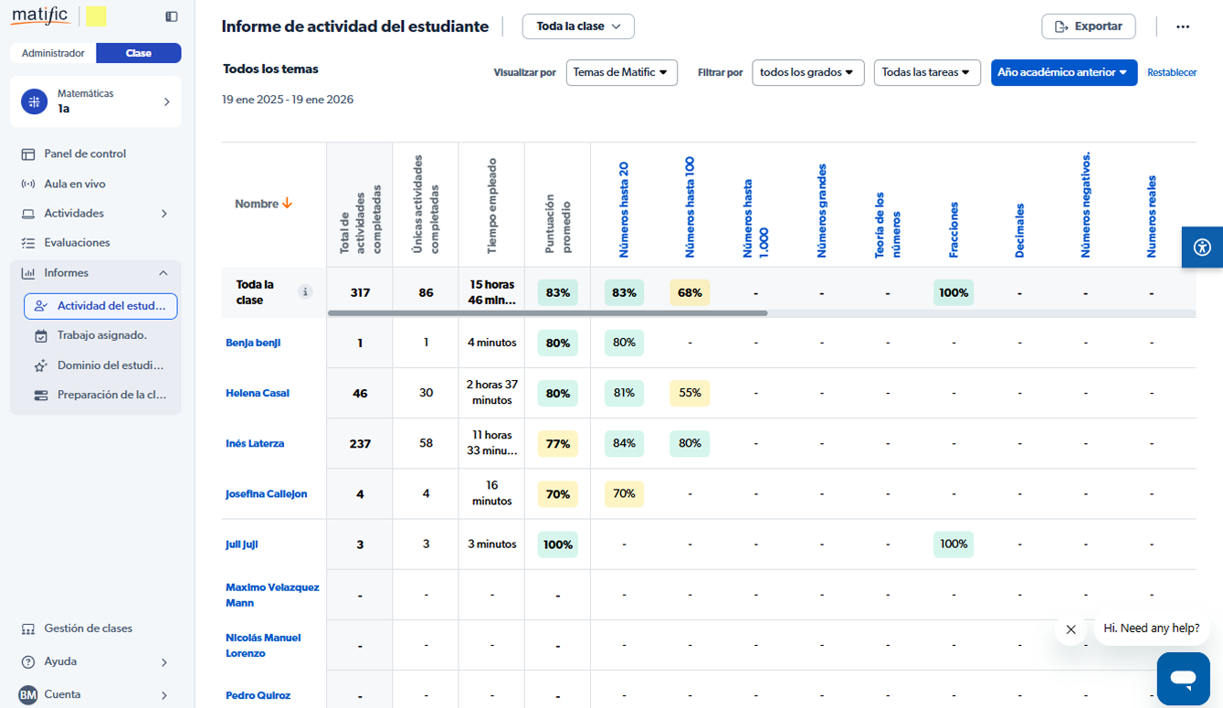This screenshot has width=1223, height=708.
Task: Click the accessibility icon on right edge
Action: point(1201,247)
